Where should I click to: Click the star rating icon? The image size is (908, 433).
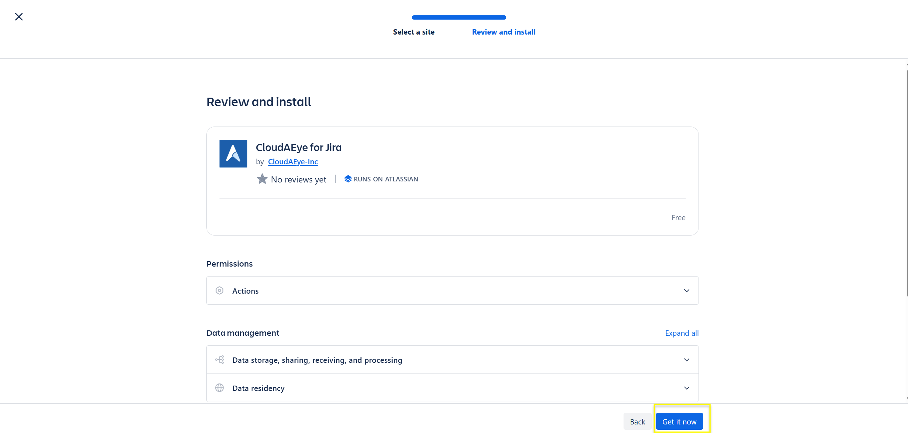click(x=262, y=179)
